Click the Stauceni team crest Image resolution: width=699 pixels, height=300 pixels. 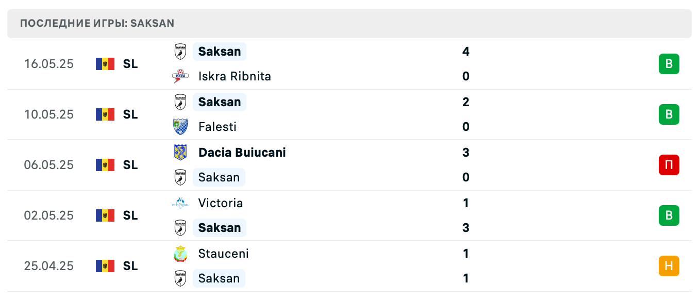pos(180,254)
